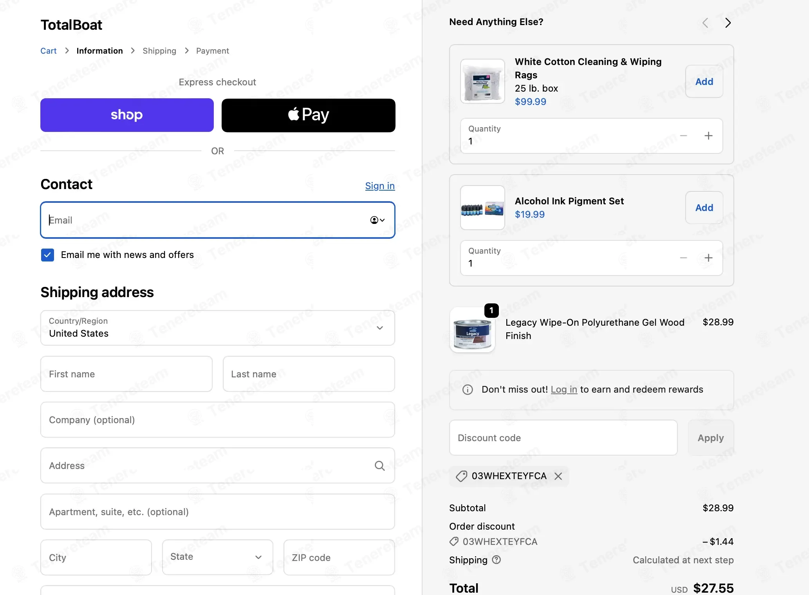809x595 pixels.
Task: Click the First name field
Action: point(126,374)
